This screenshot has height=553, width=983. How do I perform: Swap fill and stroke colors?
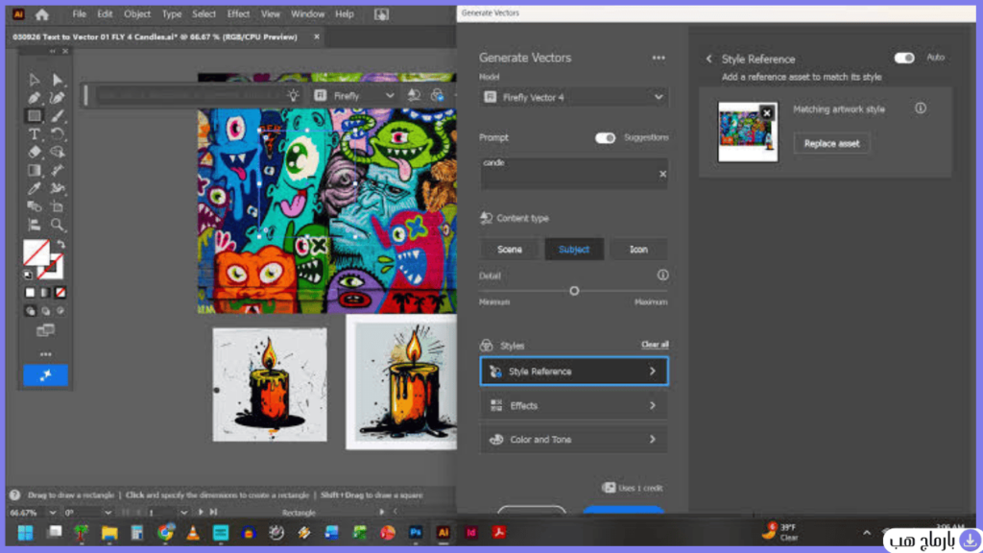click(x=60, y=245)
